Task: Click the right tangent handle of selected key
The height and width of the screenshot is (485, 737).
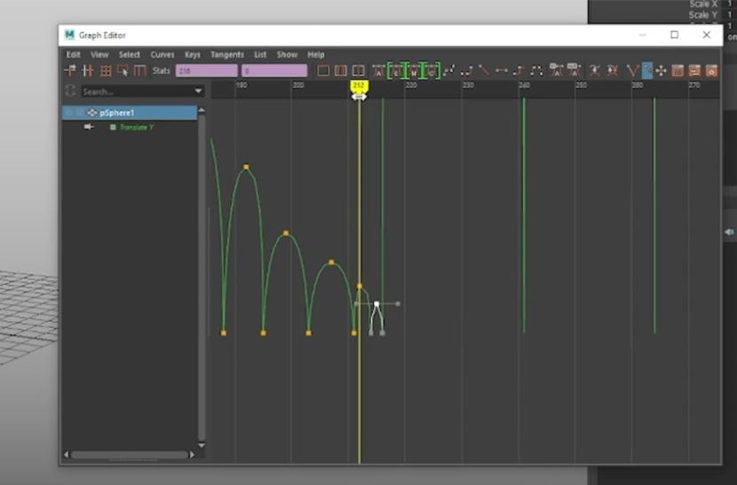Action: point(398,304)
